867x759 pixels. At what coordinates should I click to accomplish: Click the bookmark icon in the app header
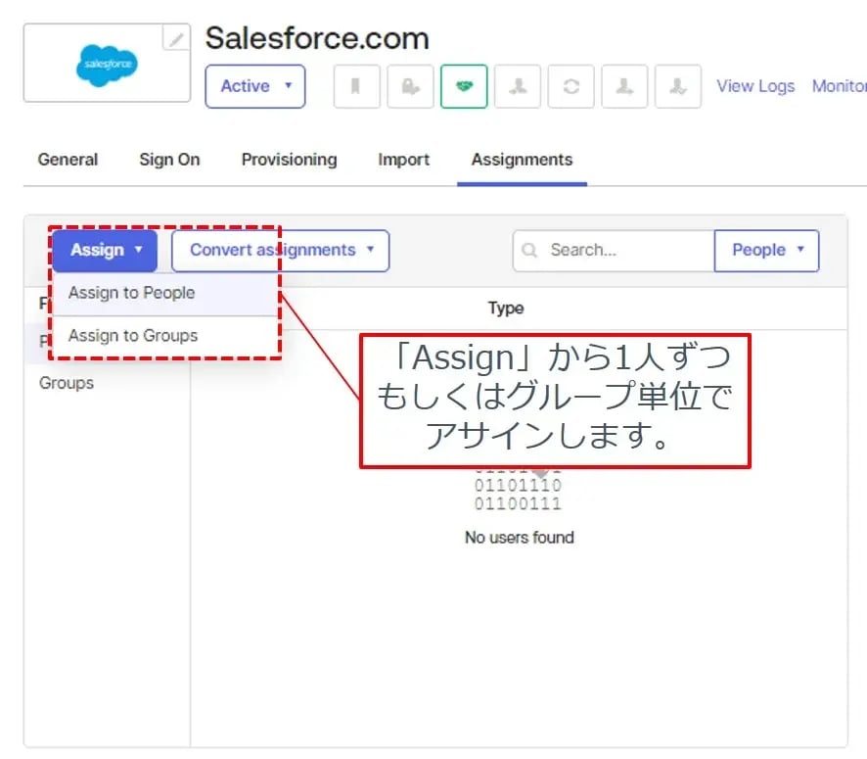coord(356,87)
